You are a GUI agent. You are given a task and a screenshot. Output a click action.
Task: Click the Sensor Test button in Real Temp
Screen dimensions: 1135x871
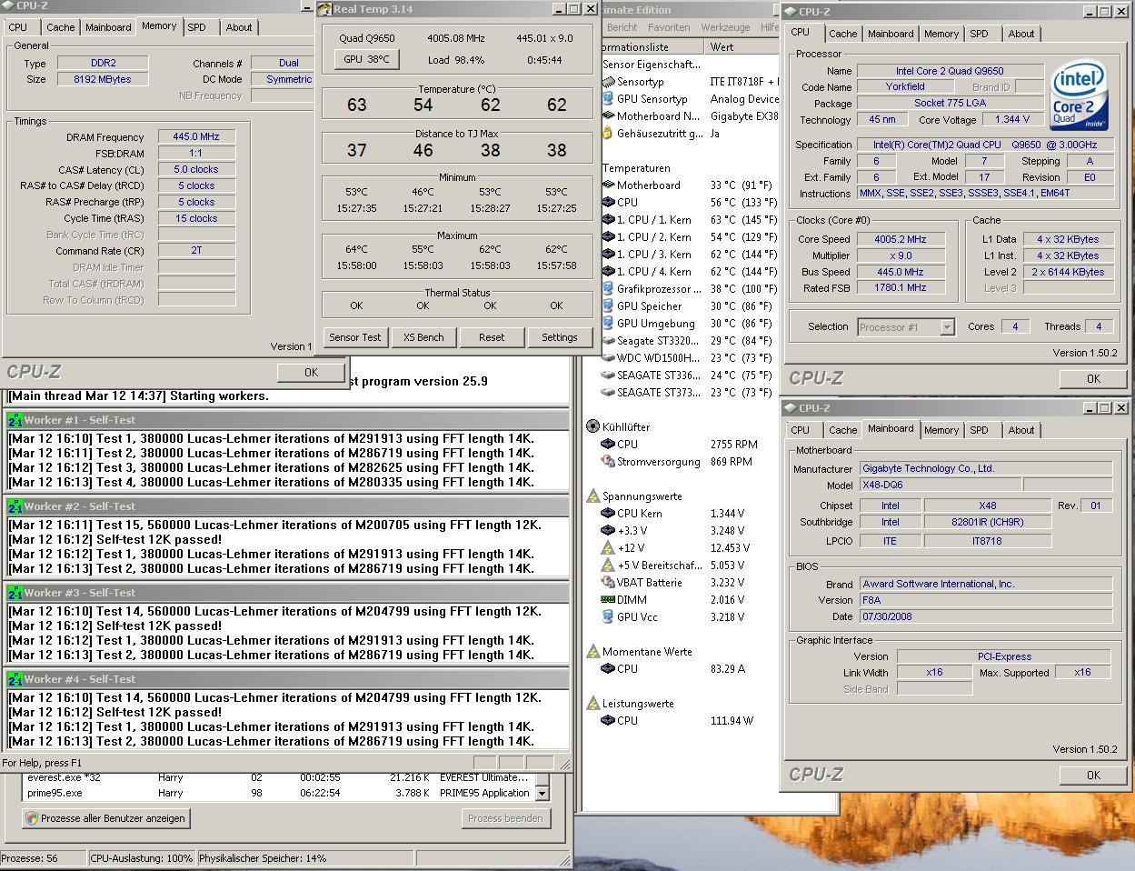coord(355,337)
